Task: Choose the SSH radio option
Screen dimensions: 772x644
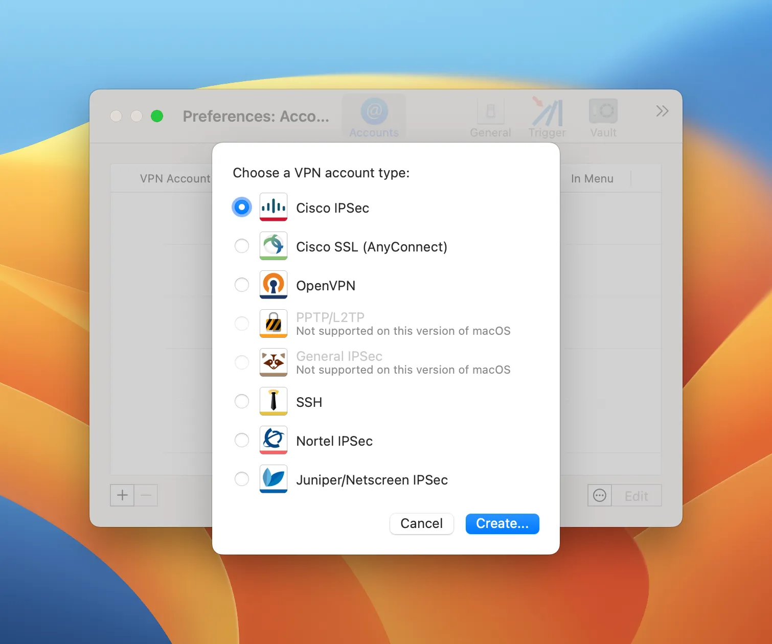Action: [x=242, y=401]
